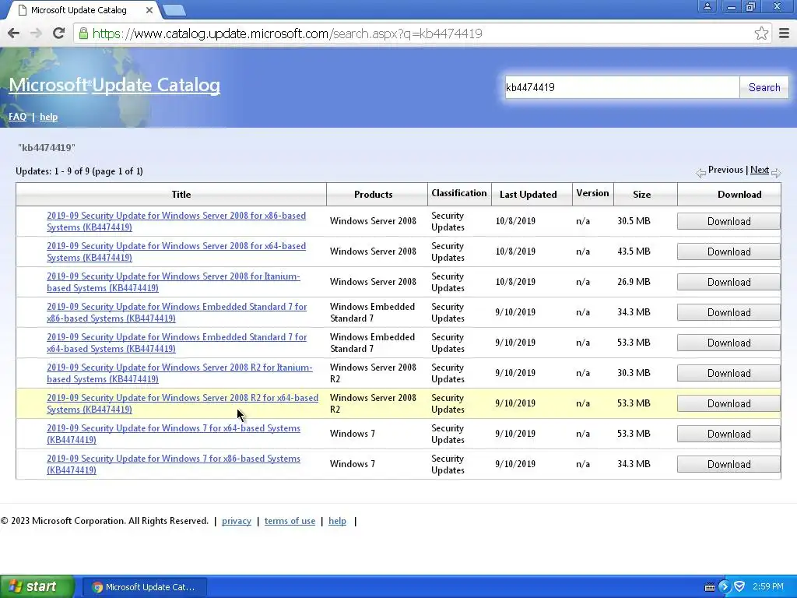Download the 26.9 MB Itanium update
The image size is (797, 598).
[x=729, y=282]
